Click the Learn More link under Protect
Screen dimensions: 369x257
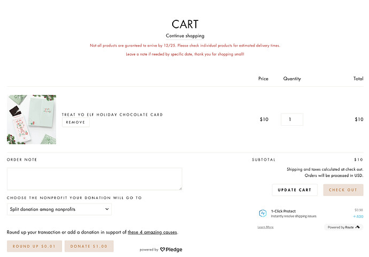coord(265,227)
